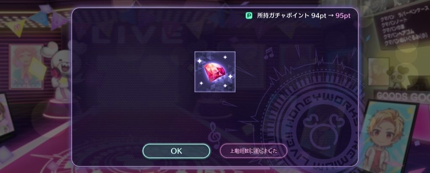The width and height of the screenshot is (430, 173).
Task: Click the 94pt previous points value
Action: tap(319, 15)
